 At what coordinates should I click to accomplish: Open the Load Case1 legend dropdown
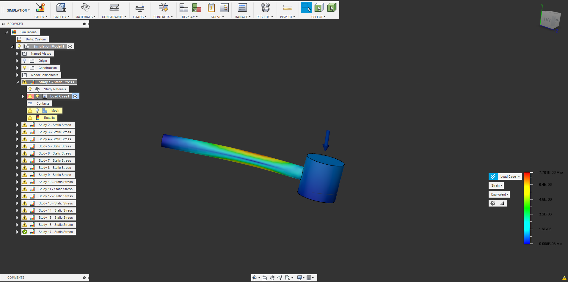(x=510, y=177)
